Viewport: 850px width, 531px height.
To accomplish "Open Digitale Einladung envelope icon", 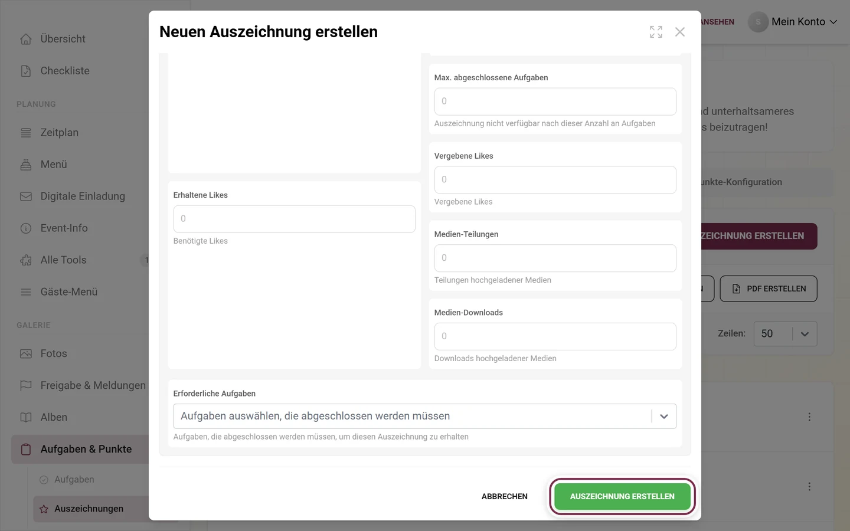I will click(x=26, y=196).
